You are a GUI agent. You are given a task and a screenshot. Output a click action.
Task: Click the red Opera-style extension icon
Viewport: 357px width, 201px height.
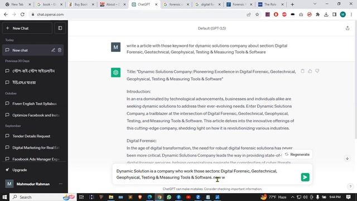coord(276,15)
